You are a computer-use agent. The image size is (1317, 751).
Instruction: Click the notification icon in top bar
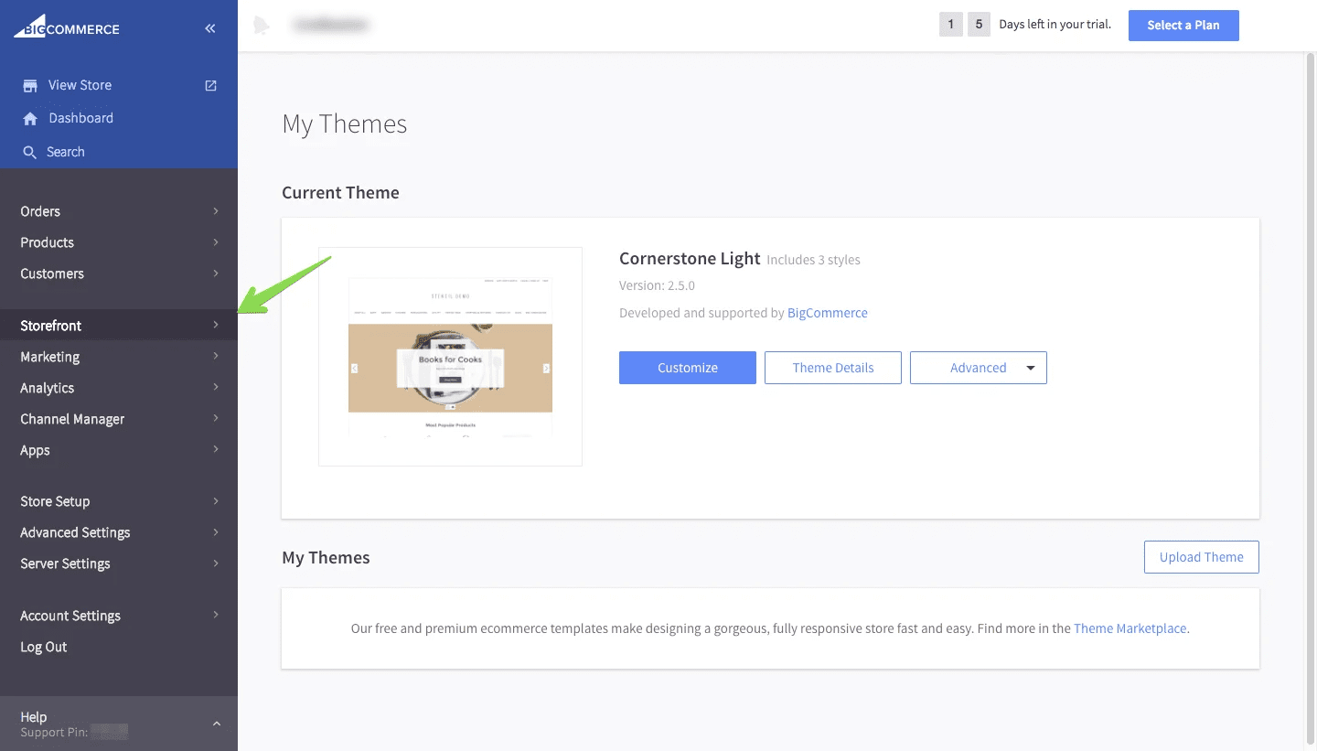click(262, 26)
